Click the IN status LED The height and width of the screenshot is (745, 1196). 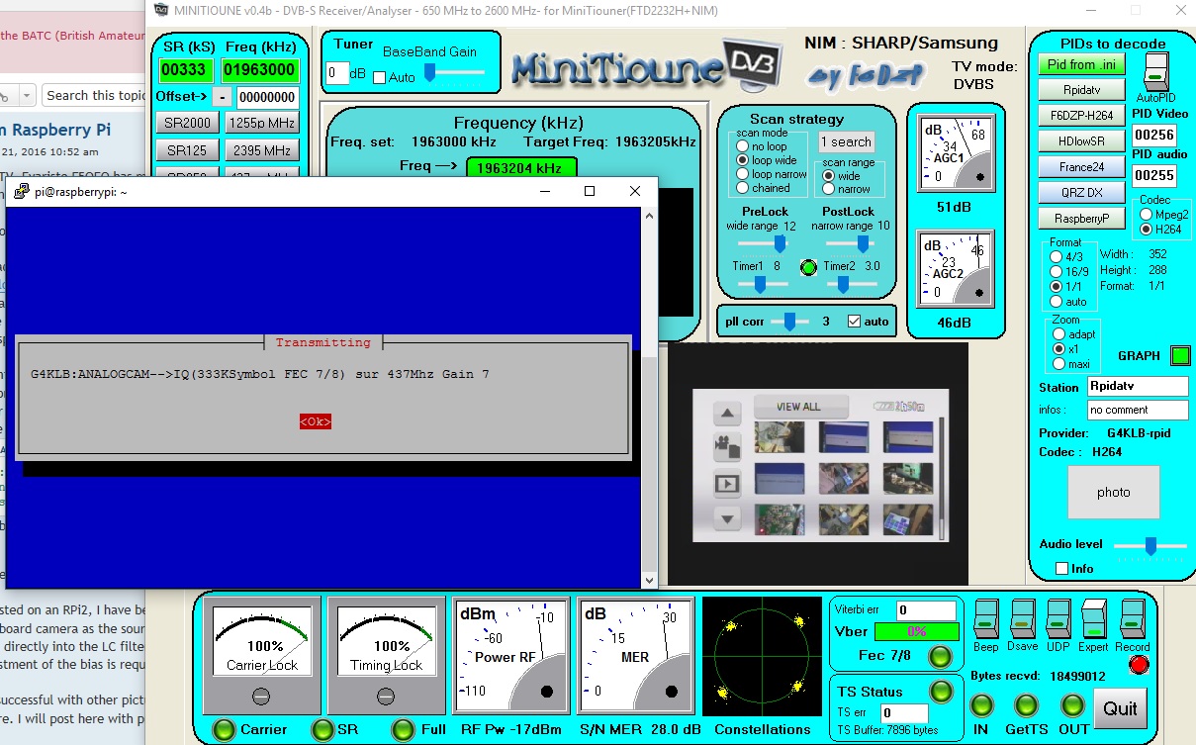[x=981, y=705]
